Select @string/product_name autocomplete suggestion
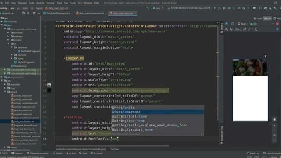The height and width of the screenshot is (158, 281). pyautogui.click(x=157, y=130)
